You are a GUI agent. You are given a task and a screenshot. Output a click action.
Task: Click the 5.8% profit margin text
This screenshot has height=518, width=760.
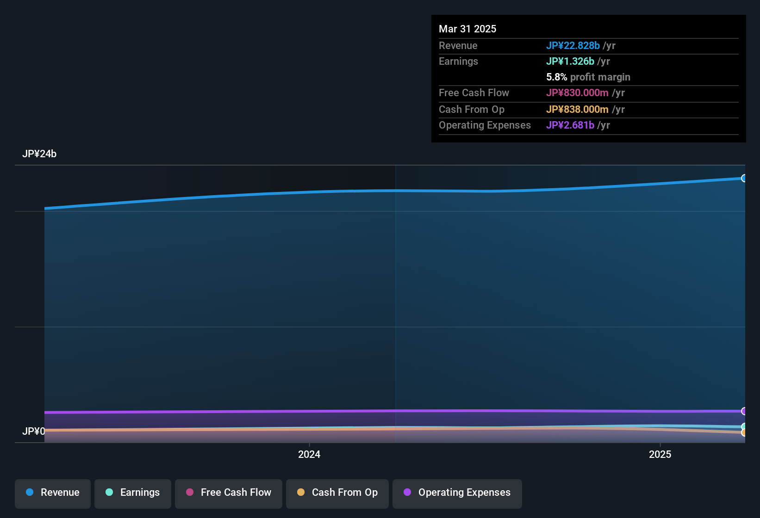click(x=588, y=77)
